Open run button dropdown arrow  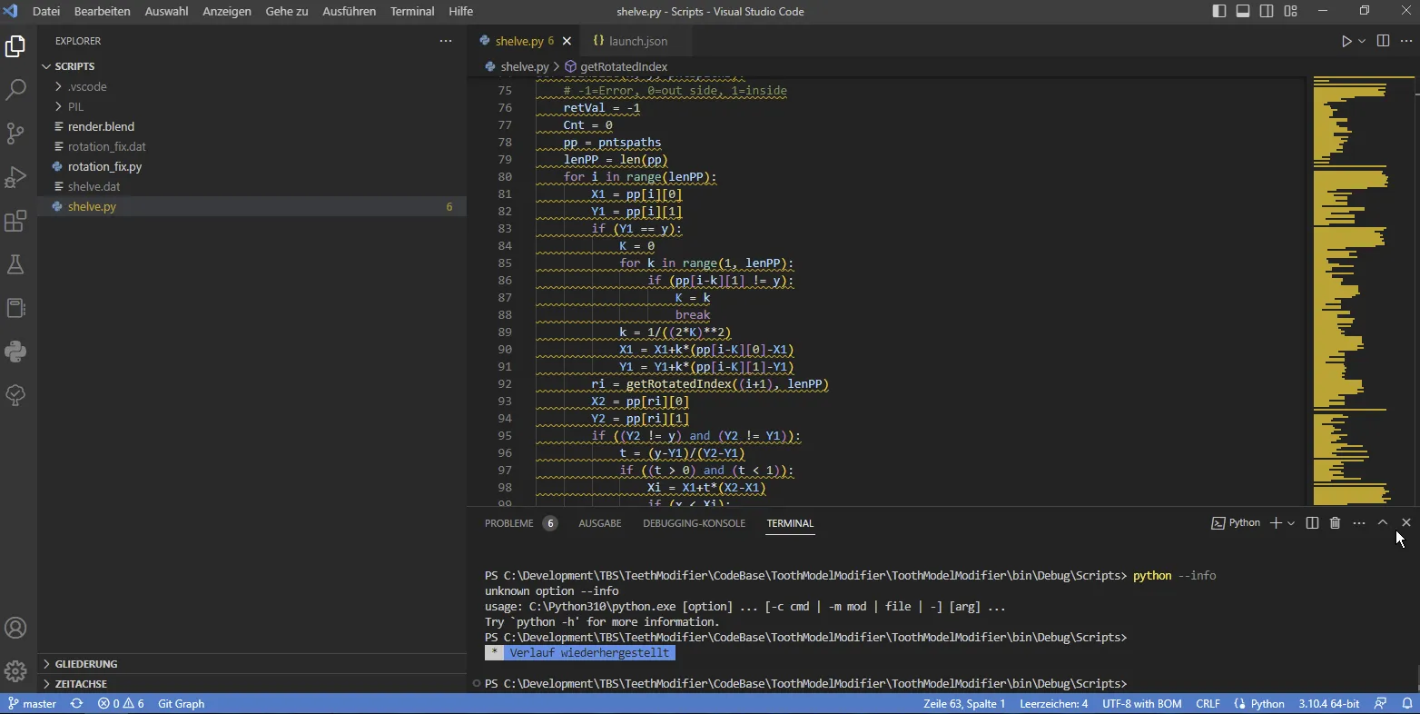[1362, 41]
